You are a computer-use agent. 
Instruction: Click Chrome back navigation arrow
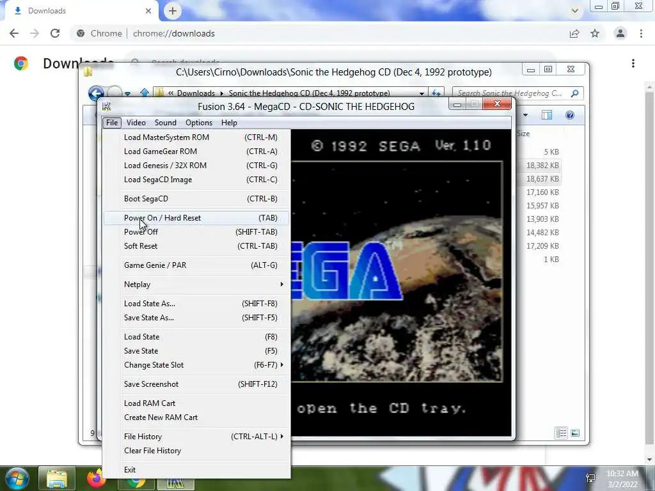click(x=14, y=33)
